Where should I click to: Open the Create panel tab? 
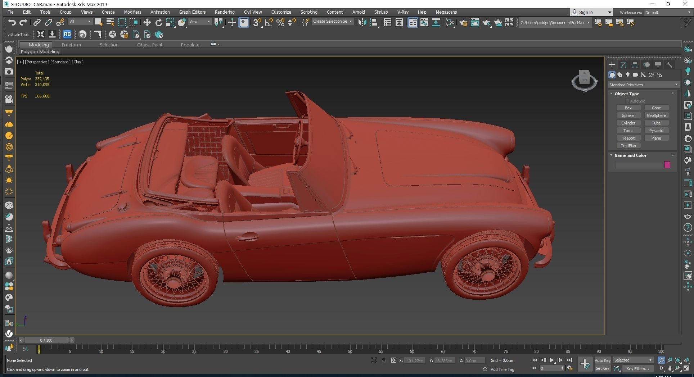point(612,64)
